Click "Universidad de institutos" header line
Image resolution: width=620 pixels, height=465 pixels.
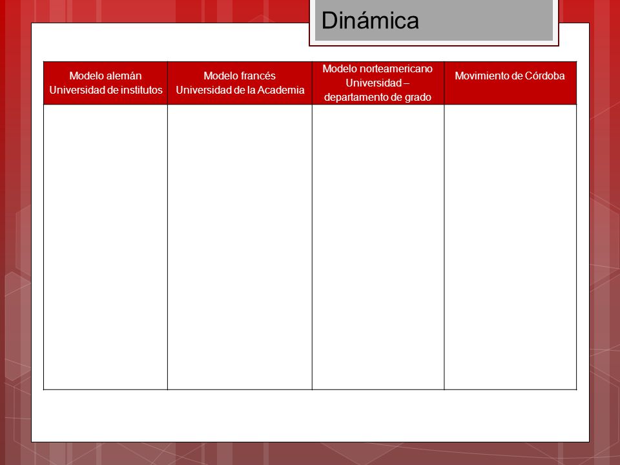tap(105, 90)
